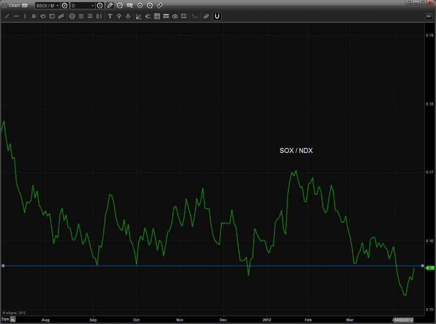Select the trend line drawing tool
This screenshot has height=324, width=436.
click(x=7, y=16)
